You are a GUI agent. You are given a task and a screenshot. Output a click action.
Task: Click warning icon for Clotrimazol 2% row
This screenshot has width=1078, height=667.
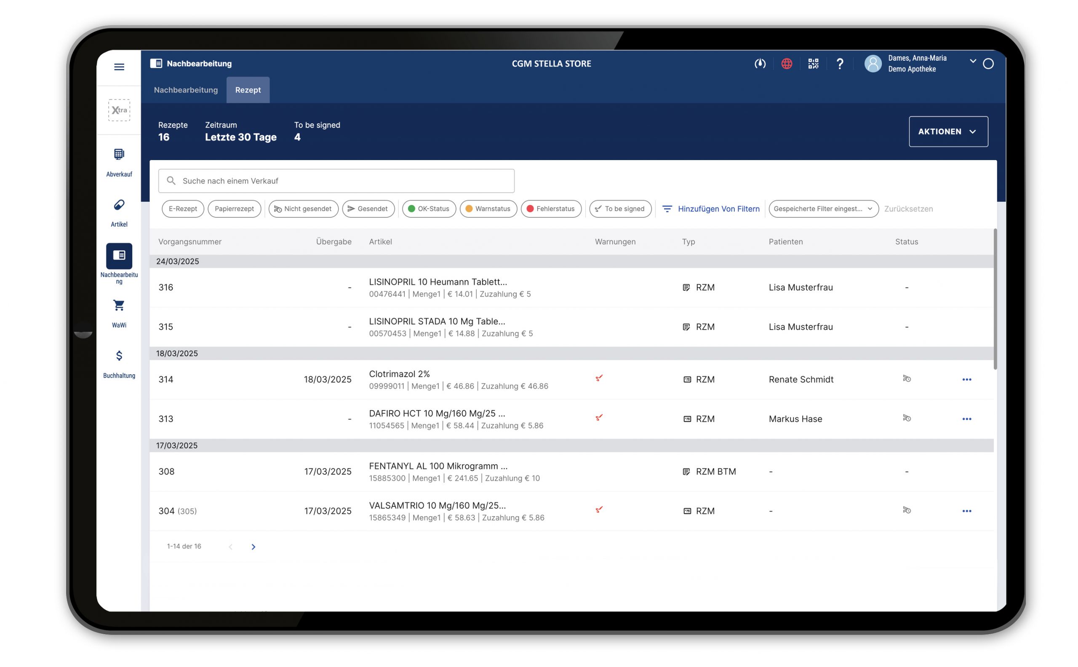(x=599, y=378)
